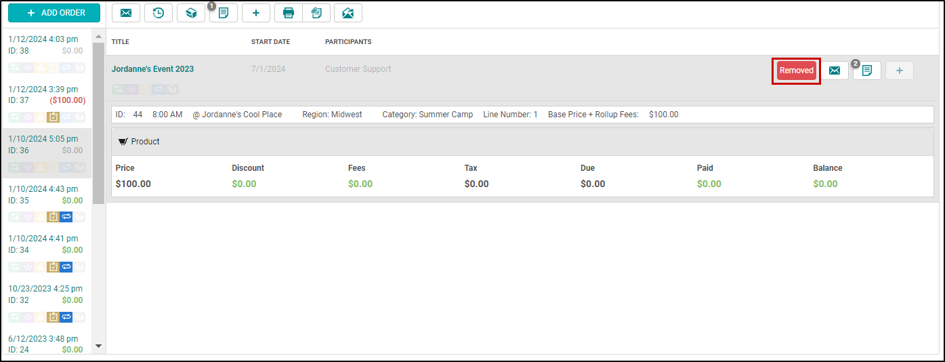Click the Price value $100.00
The height and width of the screenshot is (362, 945).
tap(133, 184)
